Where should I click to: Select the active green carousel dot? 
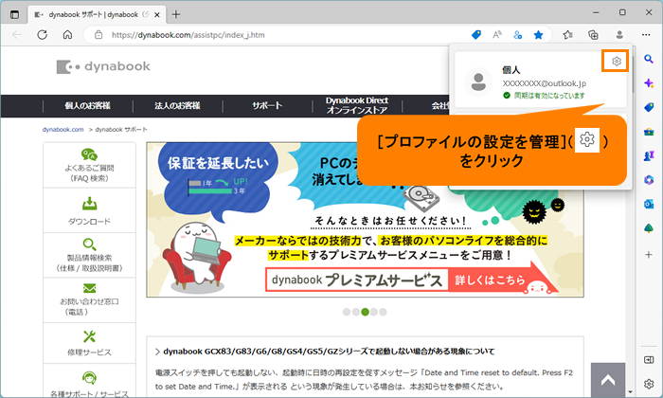[366, 312]
